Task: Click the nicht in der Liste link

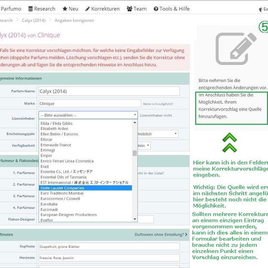Action: (151, 173)
